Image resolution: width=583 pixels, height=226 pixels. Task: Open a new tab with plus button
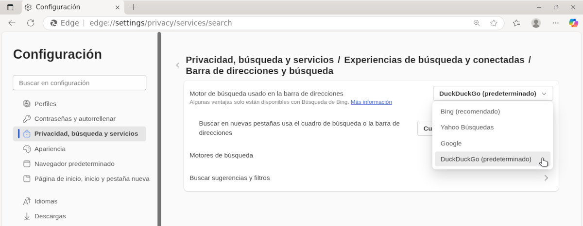[x=134, y=7]
